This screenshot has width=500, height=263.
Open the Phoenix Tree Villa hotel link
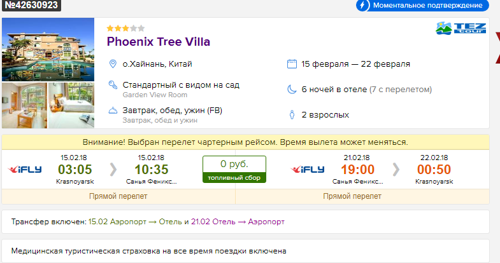pos(158,42)
